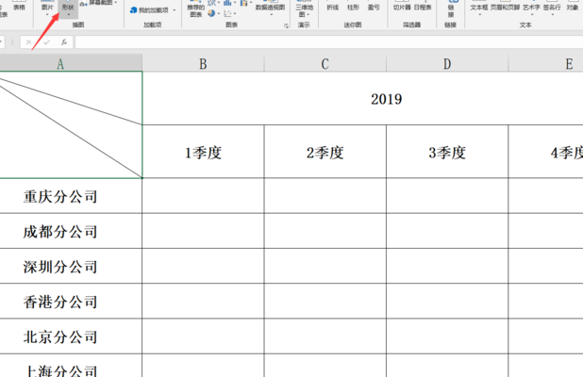Click into the formula bar input field
The width and height of the screenshot is (583, 377).
point(329,42)
